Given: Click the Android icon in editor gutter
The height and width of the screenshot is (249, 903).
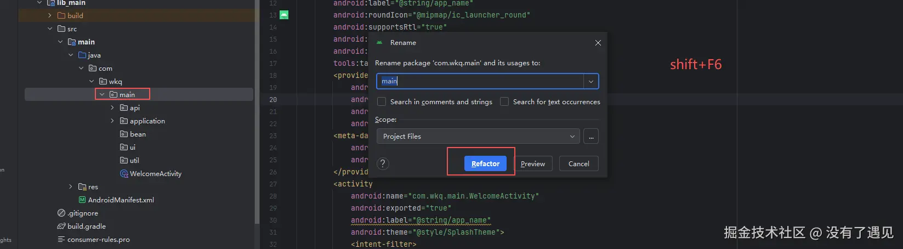Looking at the screenshot, I should [284, 15].
